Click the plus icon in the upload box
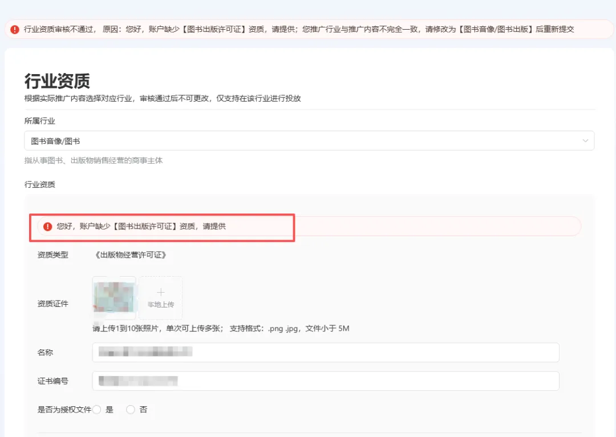This screenshot has width=616, height=437. coord(161,292)
